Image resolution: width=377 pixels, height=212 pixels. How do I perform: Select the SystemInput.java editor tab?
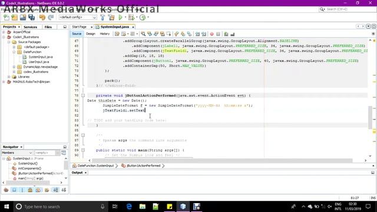[x=115, y=27]
